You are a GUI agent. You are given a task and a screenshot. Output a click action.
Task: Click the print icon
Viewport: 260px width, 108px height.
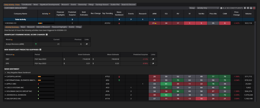pyautogui.click(x=251, y=8)
